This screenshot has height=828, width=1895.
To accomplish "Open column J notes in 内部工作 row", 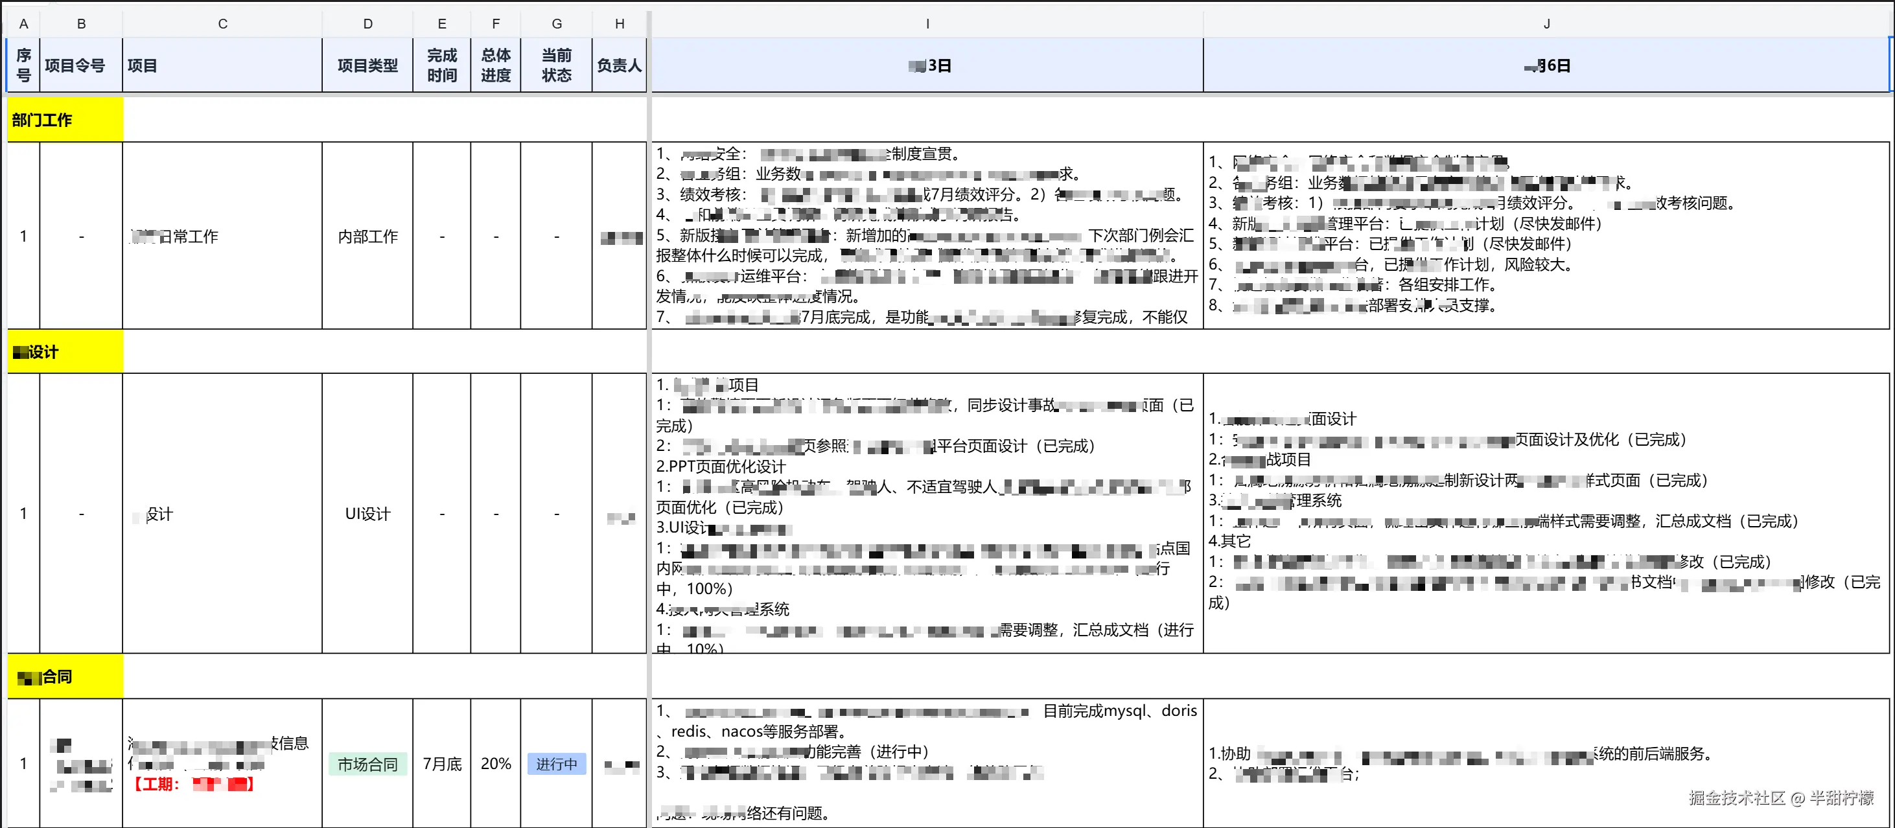I will pyautogui.click(x=1546, y=235).
